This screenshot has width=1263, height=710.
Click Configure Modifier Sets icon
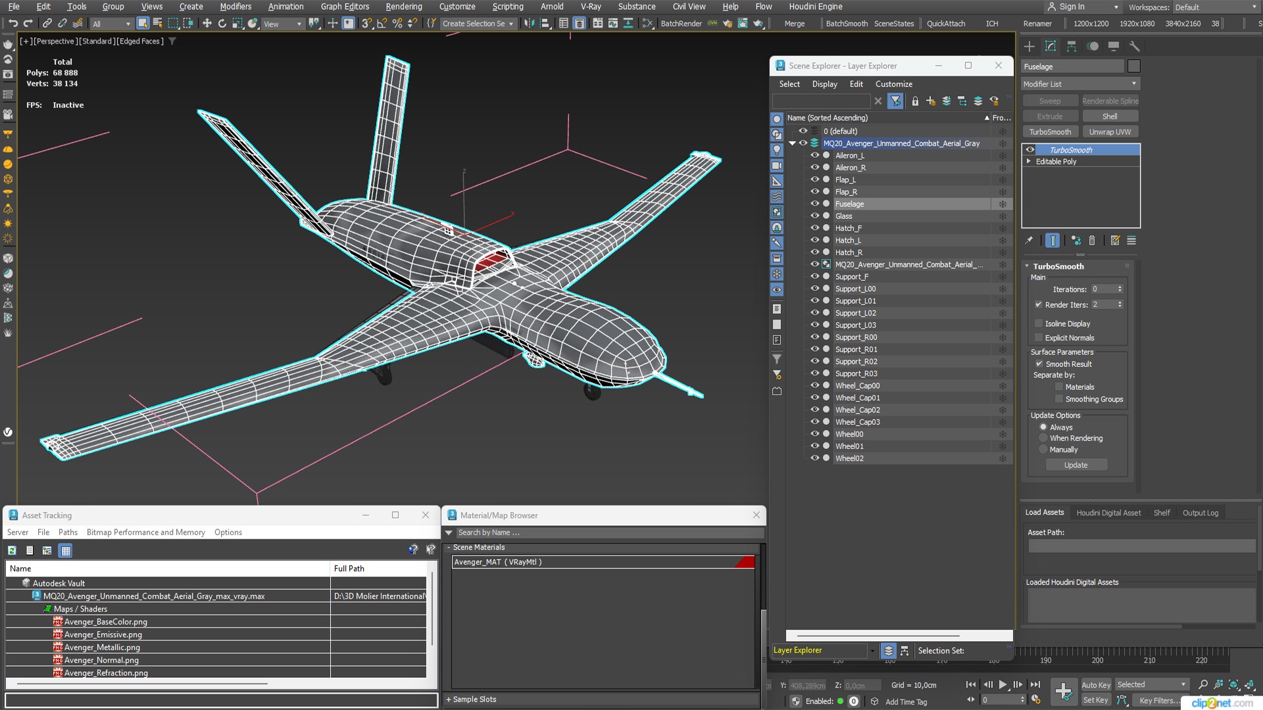[x=1115, y=241]
